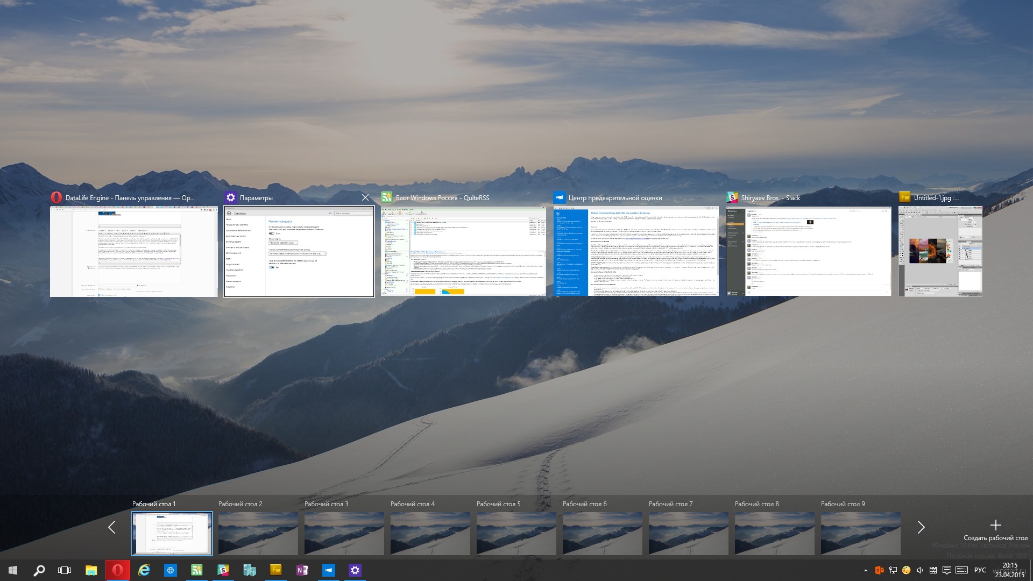Switch to Рабочий стол 9 thumbnail
Screen dimensions: 1033x581
tap(861, 533)
